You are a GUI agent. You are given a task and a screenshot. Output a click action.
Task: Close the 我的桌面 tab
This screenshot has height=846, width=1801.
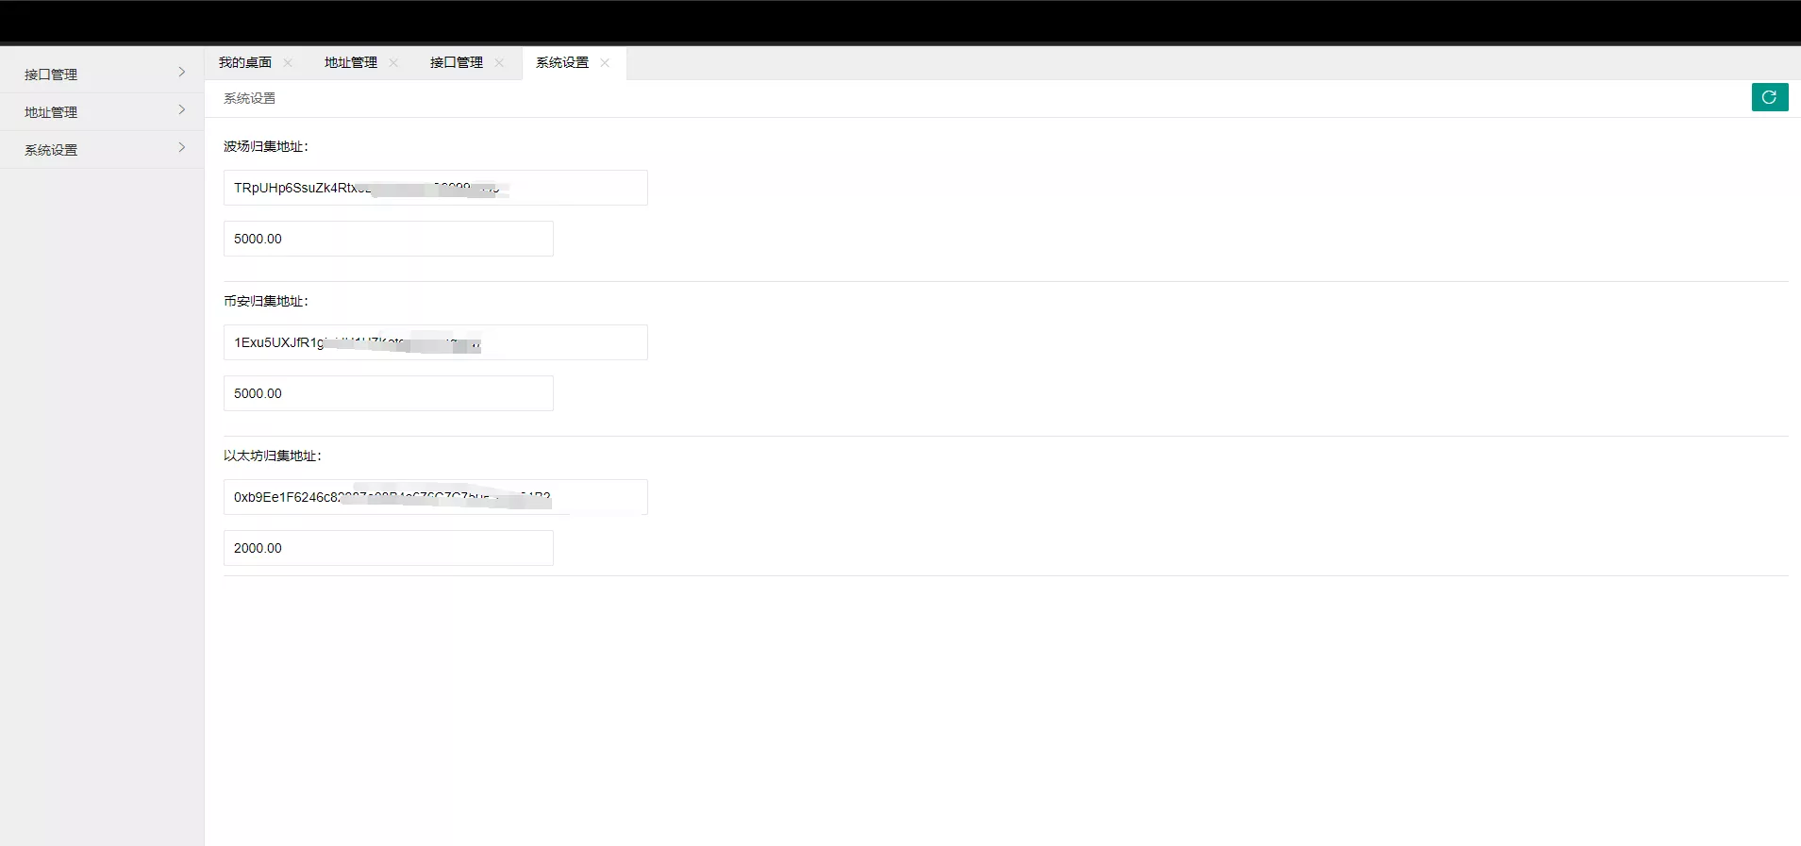(288, 63)
